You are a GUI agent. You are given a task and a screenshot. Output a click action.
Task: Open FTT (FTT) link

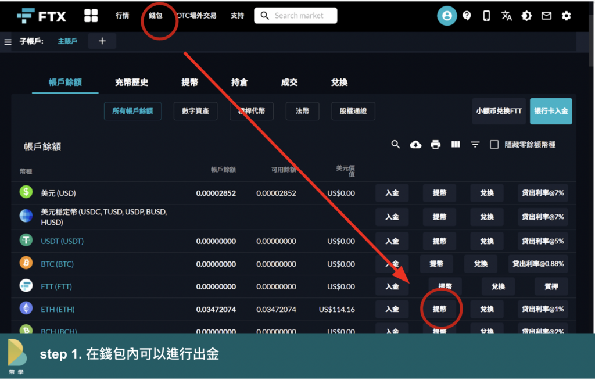(56, 286)
